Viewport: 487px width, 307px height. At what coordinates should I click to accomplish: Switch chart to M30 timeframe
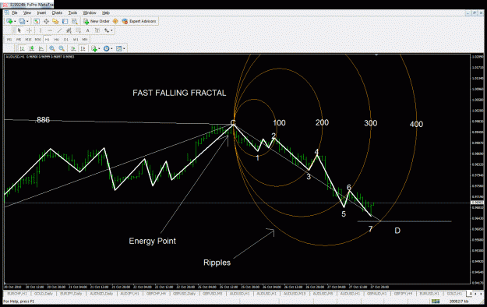[x=38, y=40]
